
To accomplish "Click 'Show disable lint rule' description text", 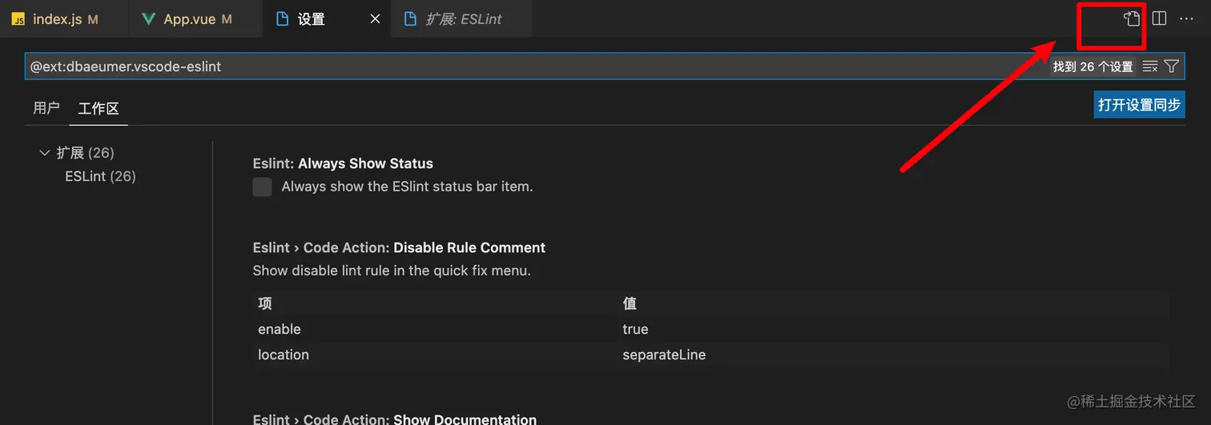I will [392, 271].
